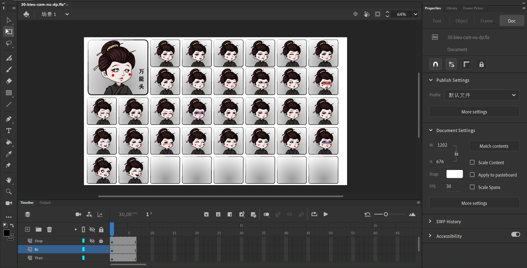Switch to the Library tab
527x268 pixels.
(x=451, y=8)
